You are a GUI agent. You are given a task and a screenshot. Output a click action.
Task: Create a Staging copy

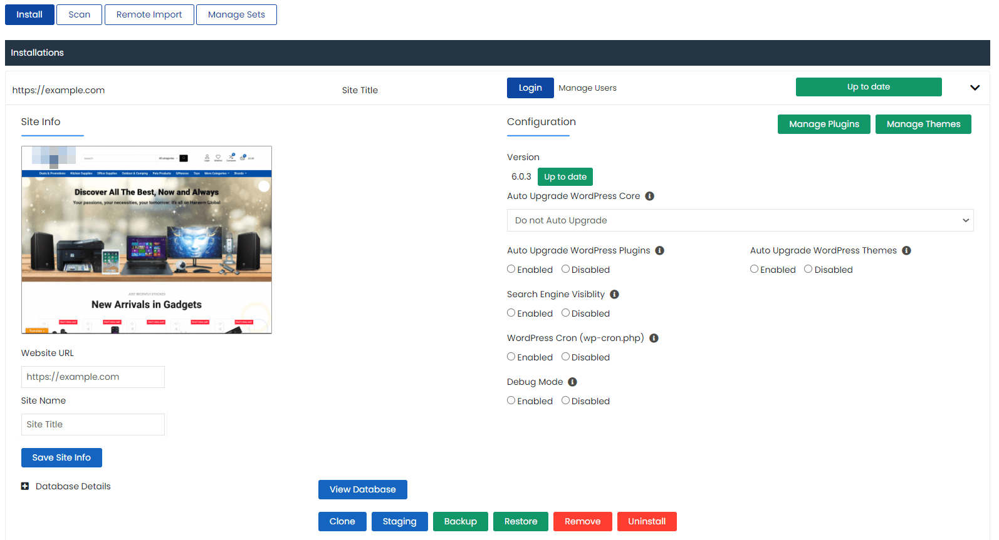[400, 521]
